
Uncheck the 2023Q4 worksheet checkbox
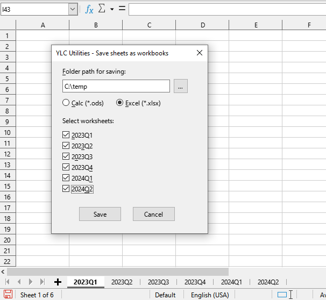pyautogui.click(x=66, y=167)
